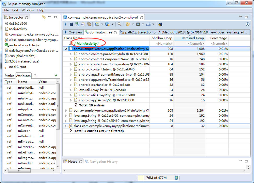The width and height of the screenshot is (254, 183).
Task: Collapse the first MainActivity tree node
Action: point(66,49)
